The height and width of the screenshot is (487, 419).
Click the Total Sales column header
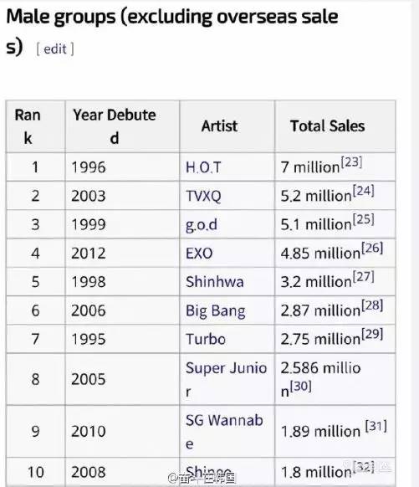[x=328, y=126]
